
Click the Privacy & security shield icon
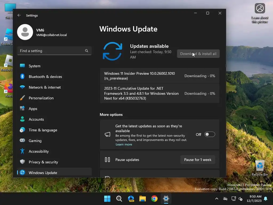(x=22, y=162)
